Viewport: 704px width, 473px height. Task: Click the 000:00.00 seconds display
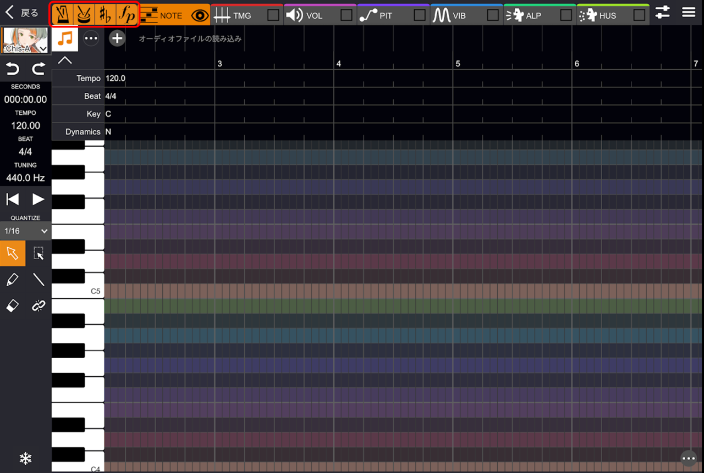[x=25, y=99]
